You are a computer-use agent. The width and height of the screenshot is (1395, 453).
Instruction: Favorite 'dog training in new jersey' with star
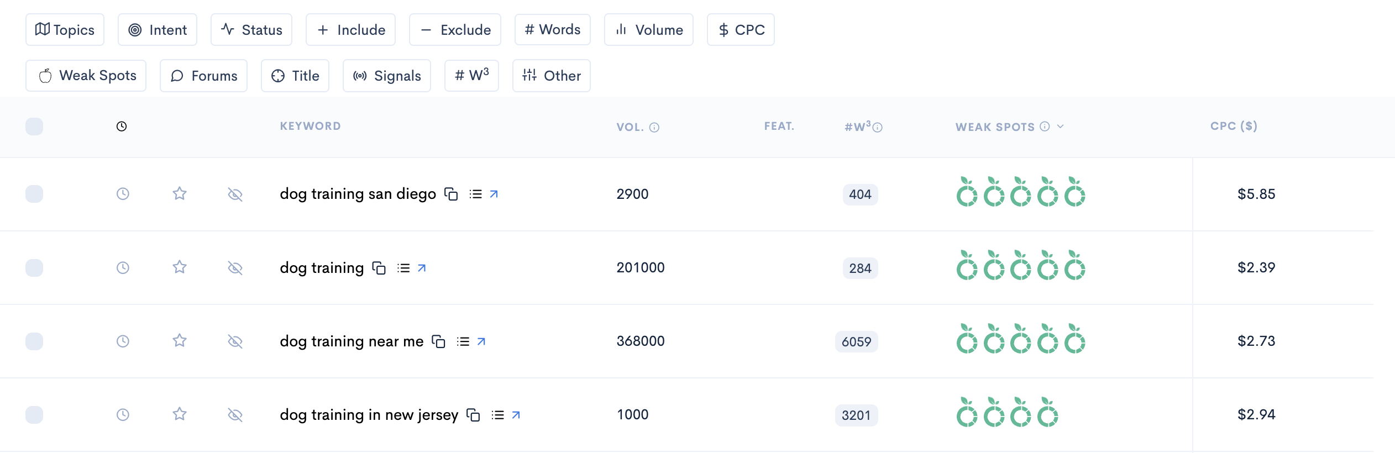click(x=180, y=414)
